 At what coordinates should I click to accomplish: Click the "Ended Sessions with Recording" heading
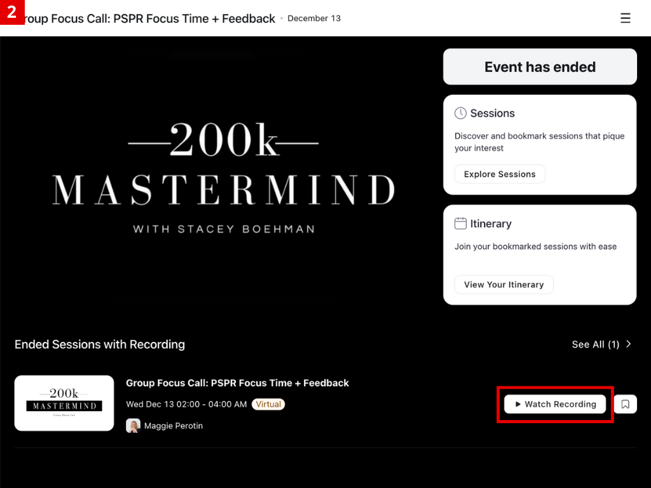pyautogui.click(x=100, y=344)
